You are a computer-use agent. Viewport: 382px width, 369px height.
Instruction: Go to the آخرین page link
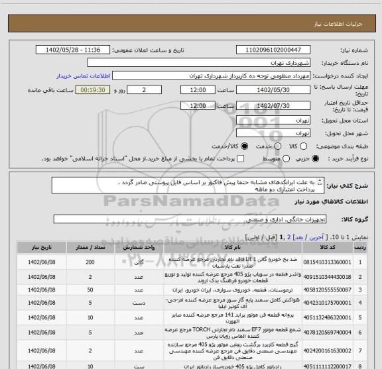pos(316,237)
